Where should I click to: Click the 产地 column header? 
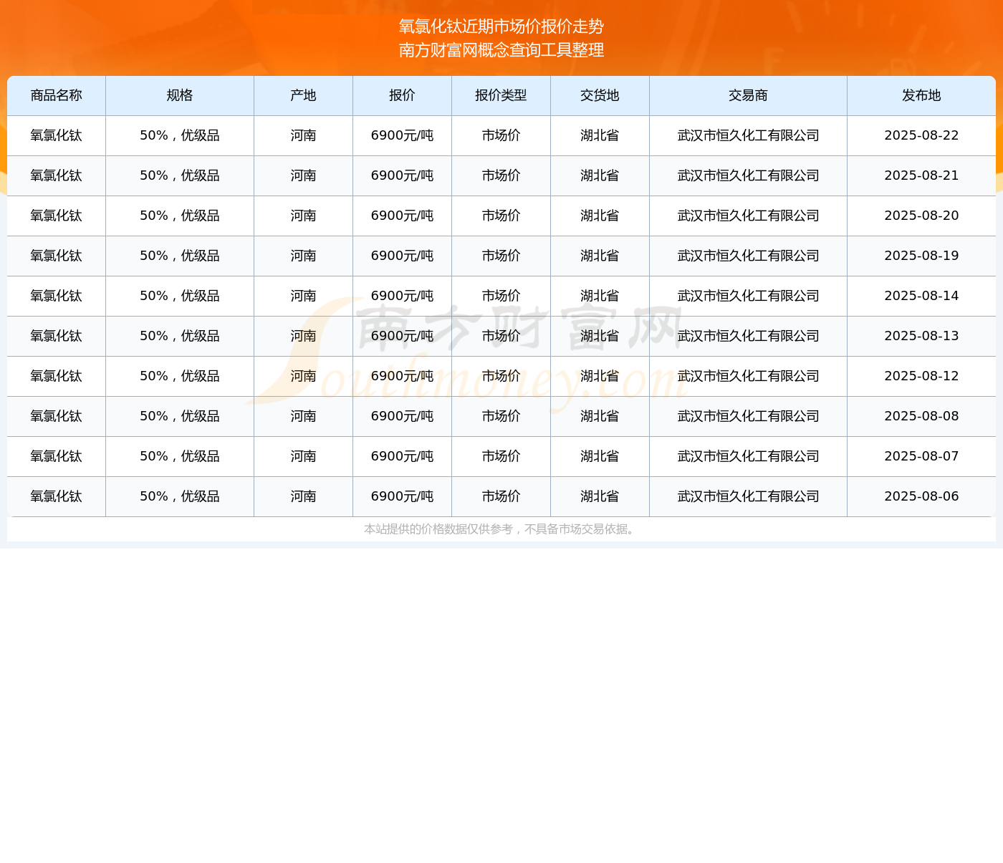(x=303, y=95)
